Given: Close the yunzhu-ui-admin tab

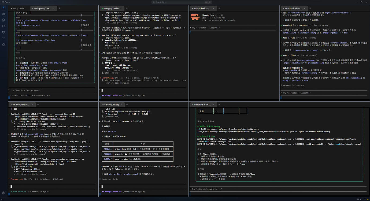Looking at the screenshot, I should pyautogui.click(x=305, y=8).
